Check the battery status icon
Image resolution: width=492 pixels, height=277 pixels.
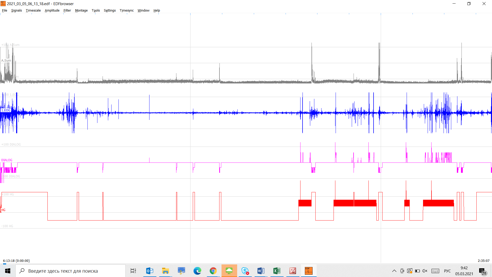coord(417,271)
